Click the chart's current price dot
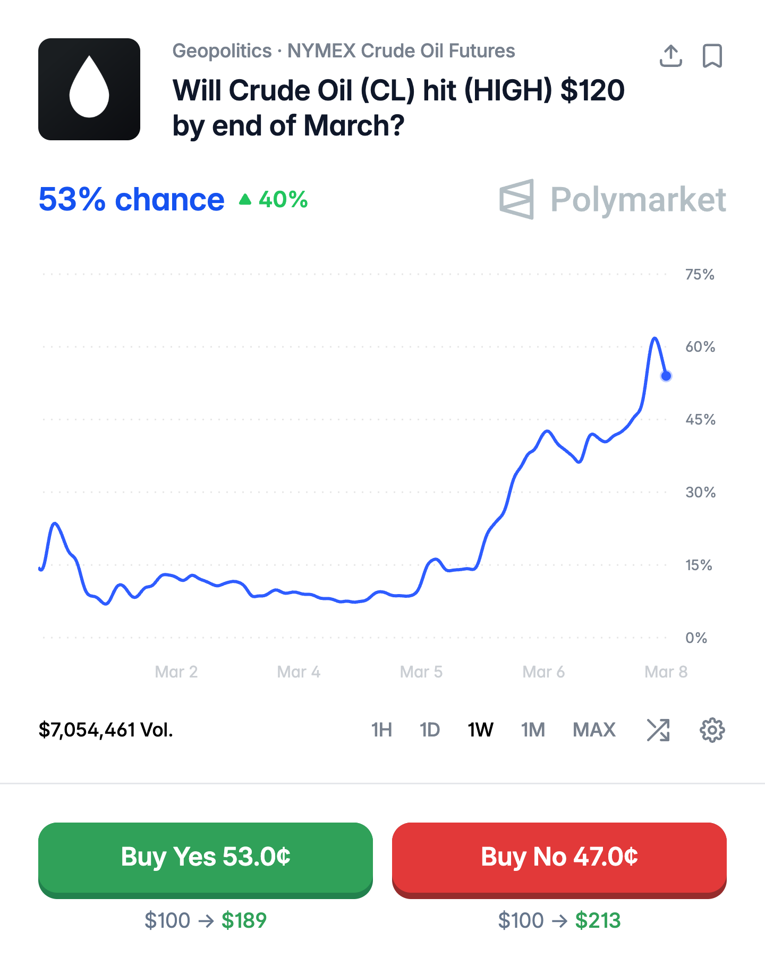The width and height of the screenshot is (765, 974). coord(666,376)
